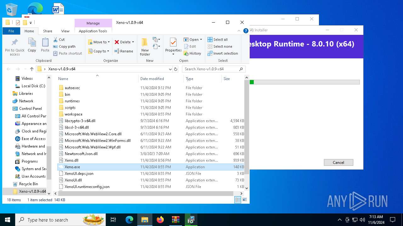Screen dimensions: 403x226
Task: Open Copy to dropdown
Action: click(x=99, y=51)
